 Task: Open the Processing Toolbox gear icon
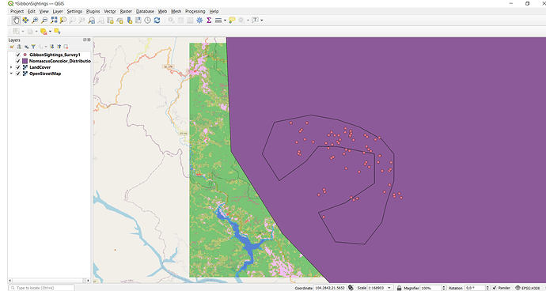coord(199,21)
